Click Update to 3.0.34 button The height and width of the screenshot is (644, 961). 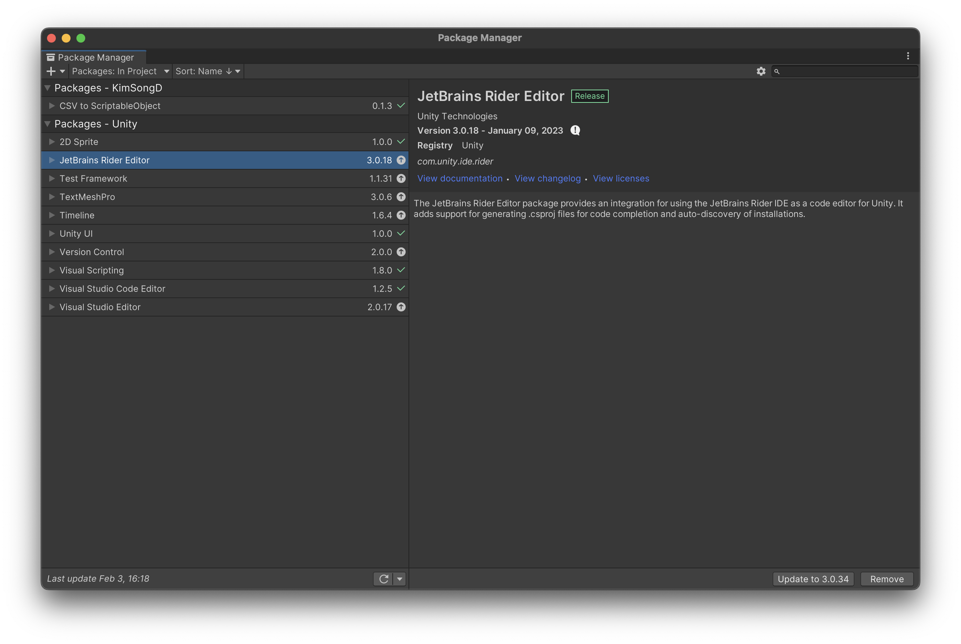click(813, 579)
